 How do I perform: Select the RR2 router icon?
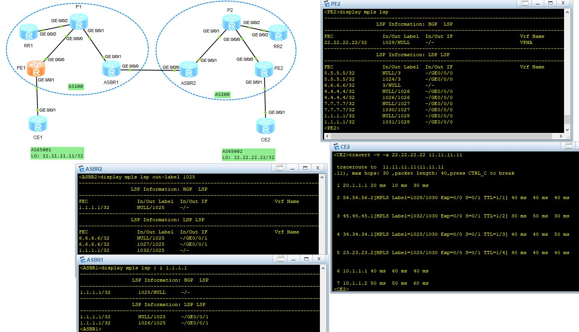click(278, 32)
